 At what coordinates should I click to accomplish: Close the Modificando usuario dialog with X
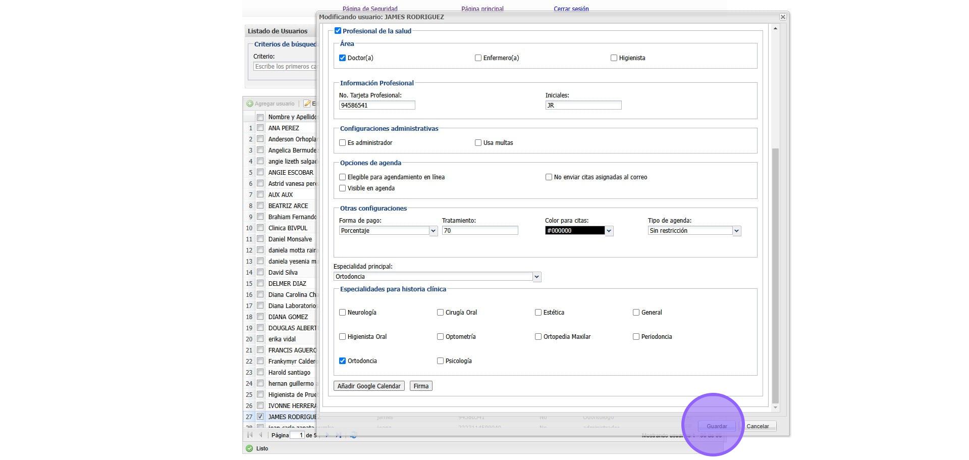coord(783,17)
